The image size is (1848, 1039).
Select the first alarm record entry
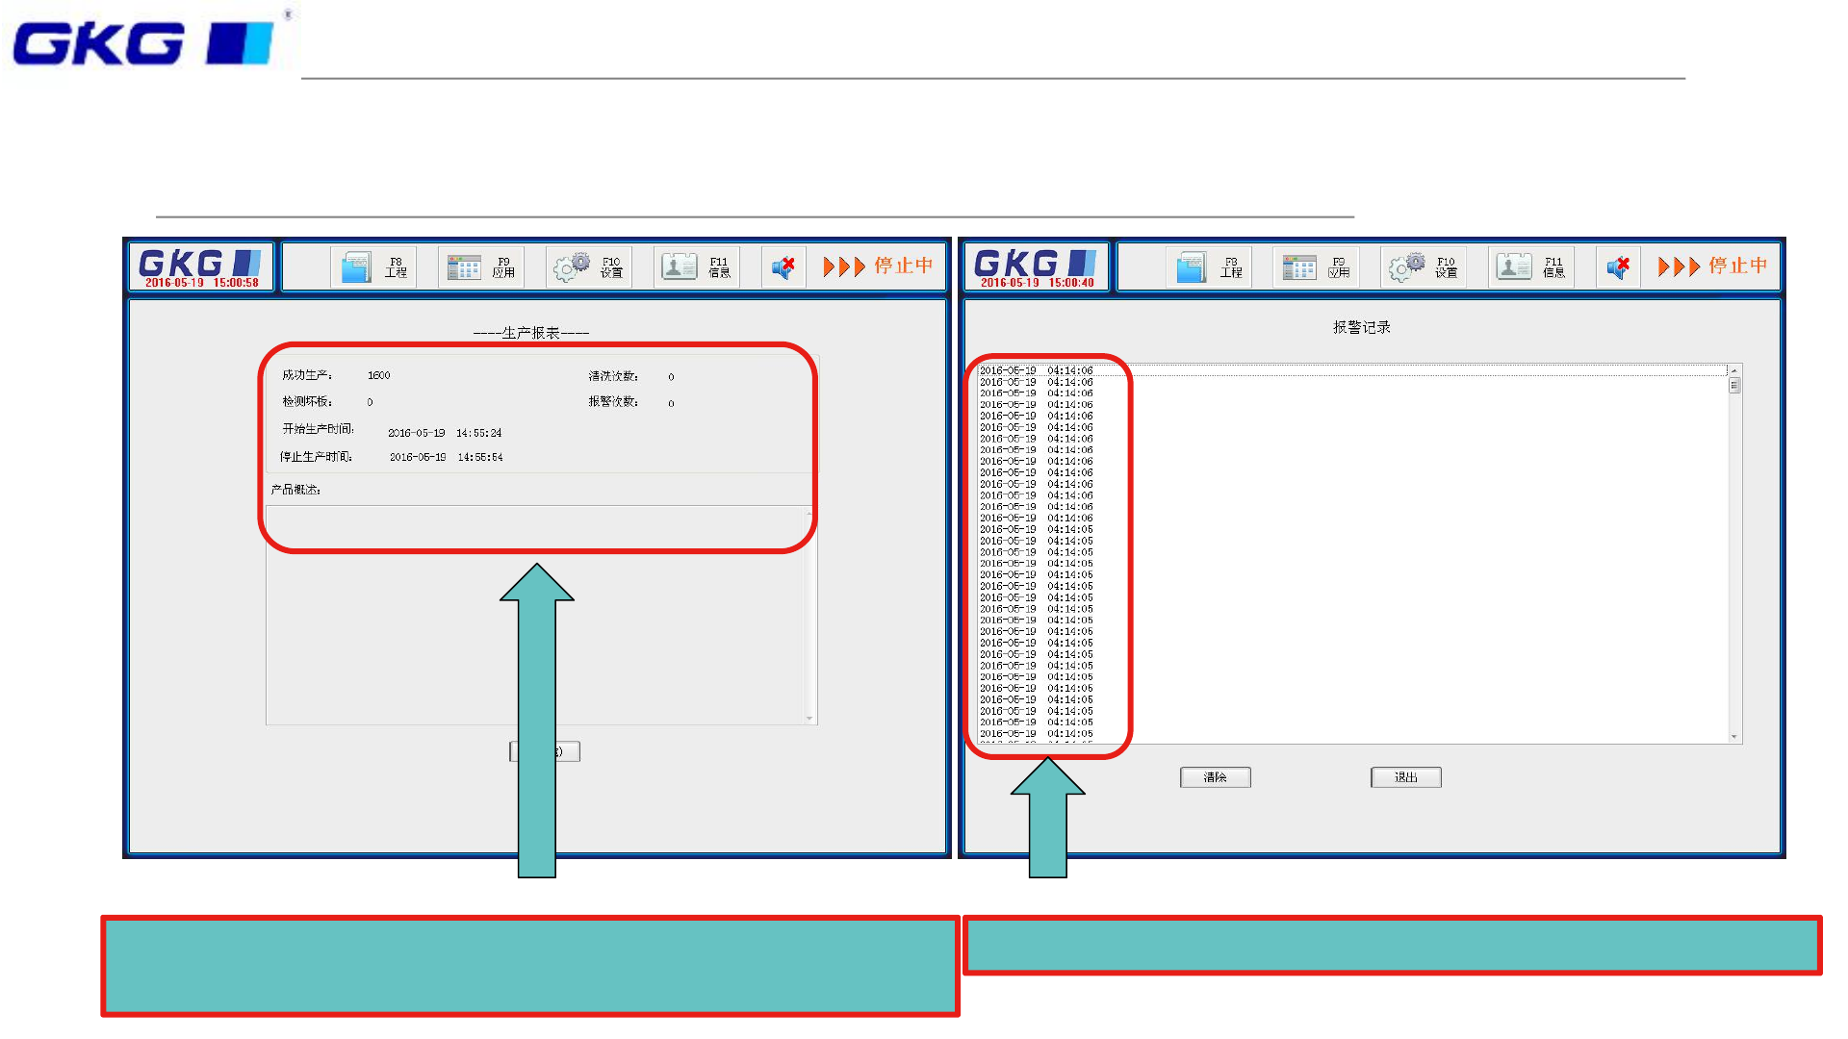pos(1036,370)
